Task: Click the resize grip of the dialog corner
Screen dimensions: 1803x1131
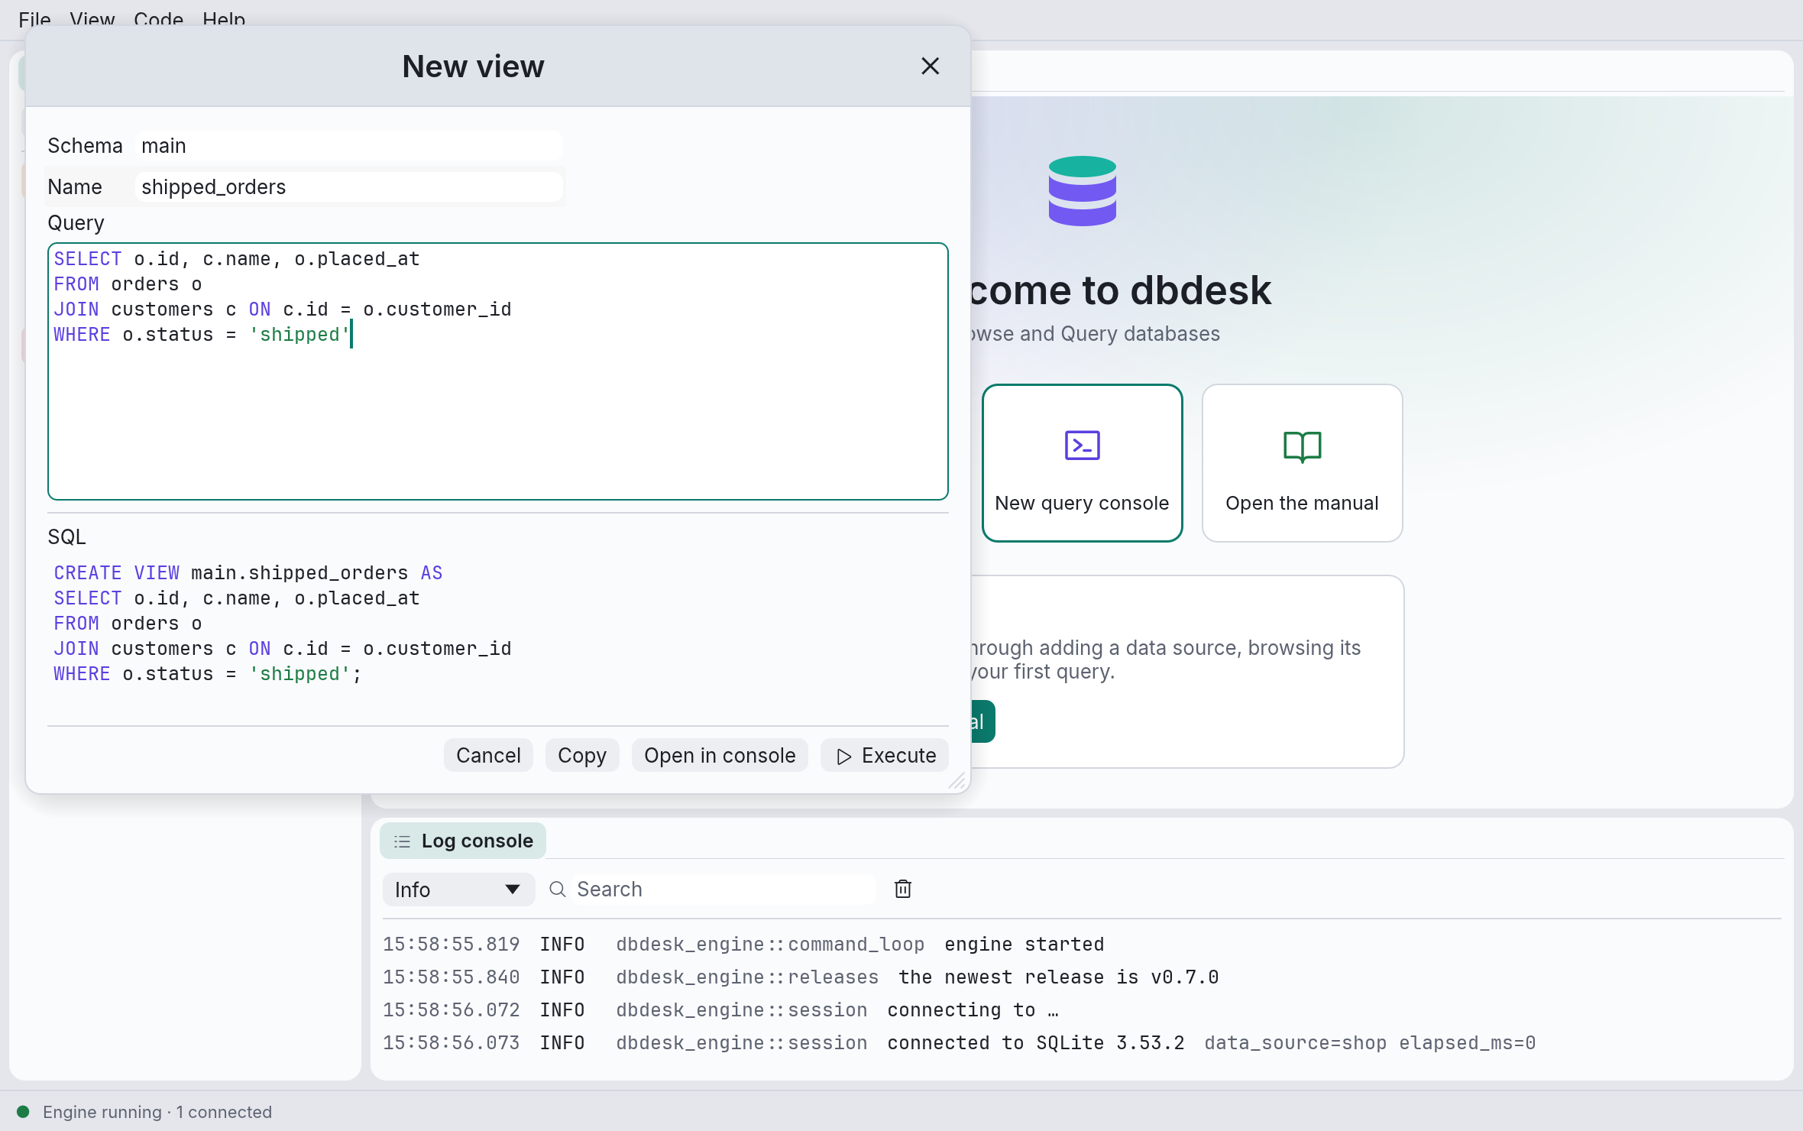Action: pos(957,780)
